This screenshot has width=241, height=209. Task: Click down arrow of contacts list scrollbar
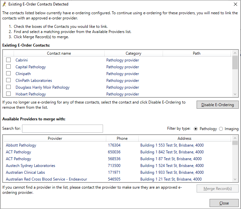coord(235,94)
